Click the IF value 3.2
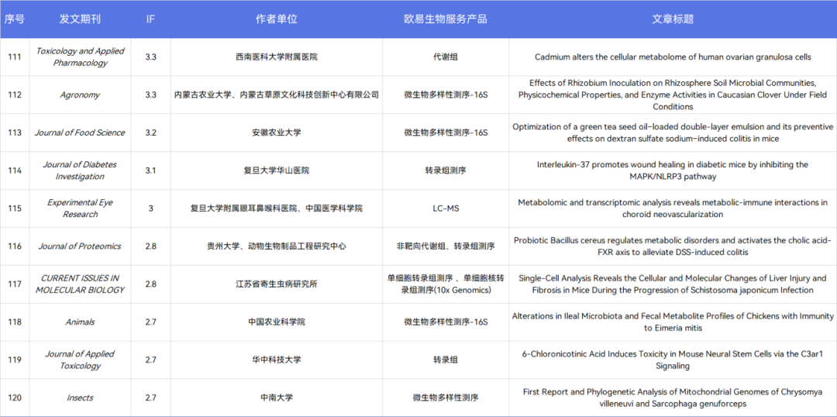 pos(150,133)
